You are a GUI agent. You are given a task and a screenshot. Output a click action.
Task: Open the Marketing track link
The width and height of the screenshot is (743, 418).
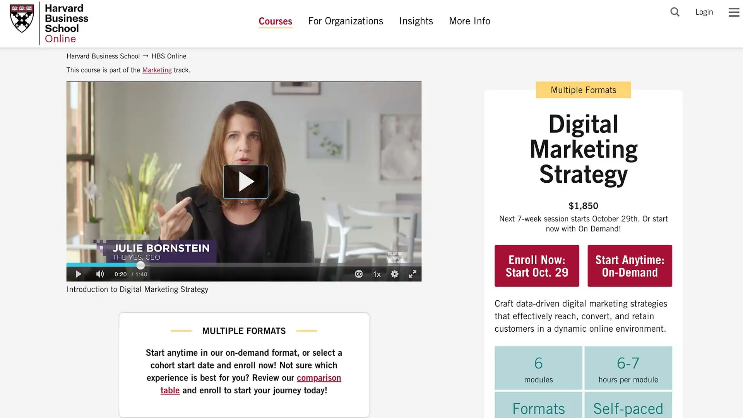157,70
